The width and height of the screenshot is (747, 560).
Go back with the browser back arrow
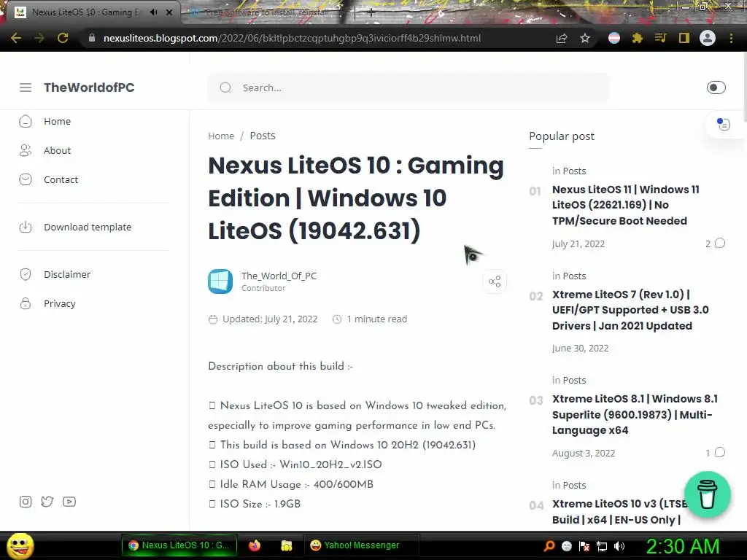pos(16,38)
